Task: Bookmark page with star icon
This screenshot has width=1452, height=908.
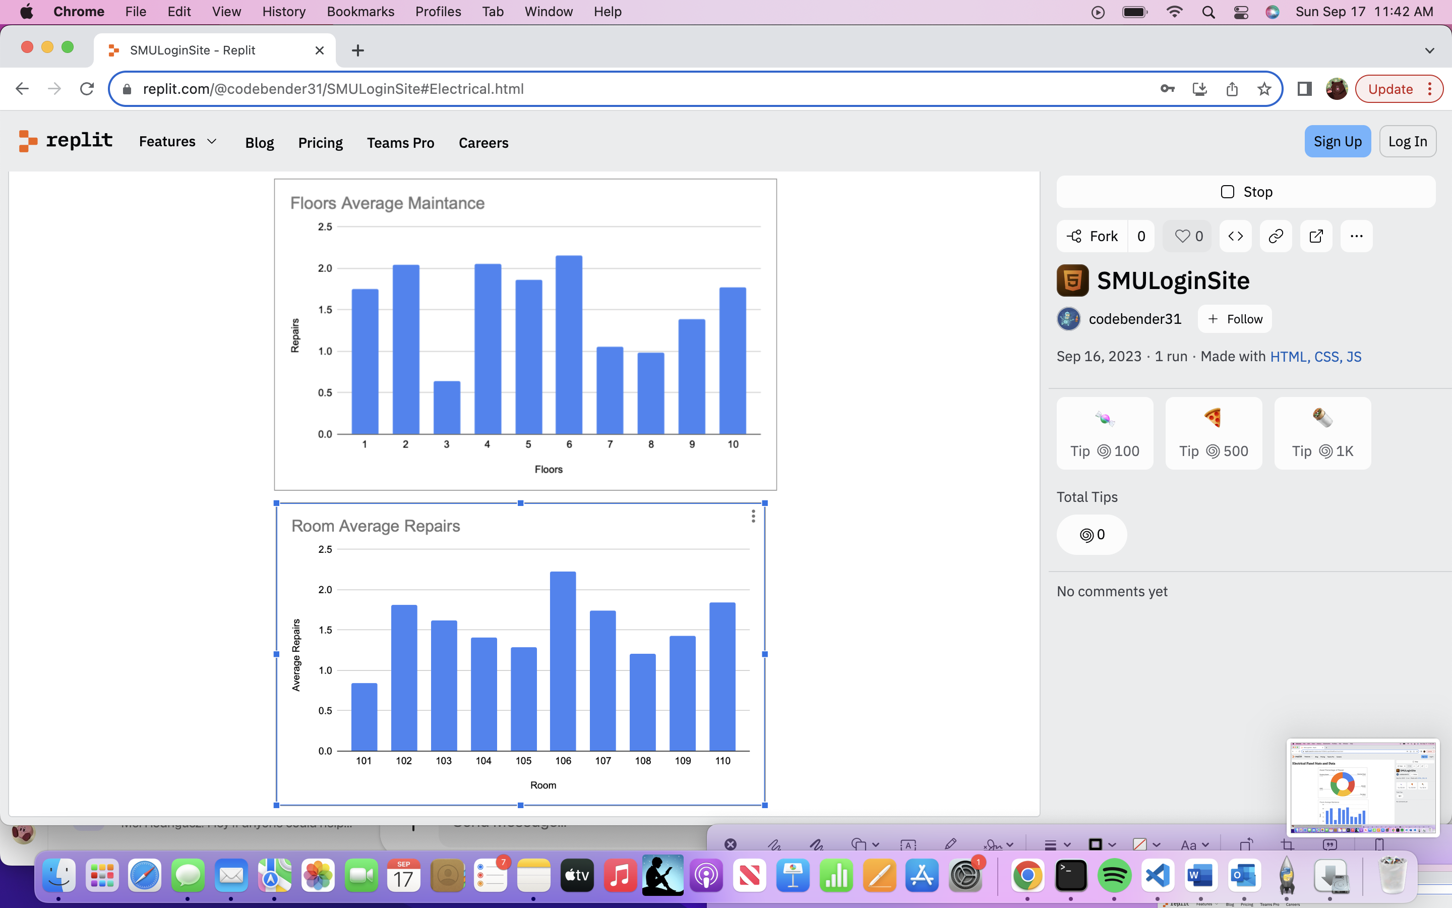Action: [x=1264, y=89]
